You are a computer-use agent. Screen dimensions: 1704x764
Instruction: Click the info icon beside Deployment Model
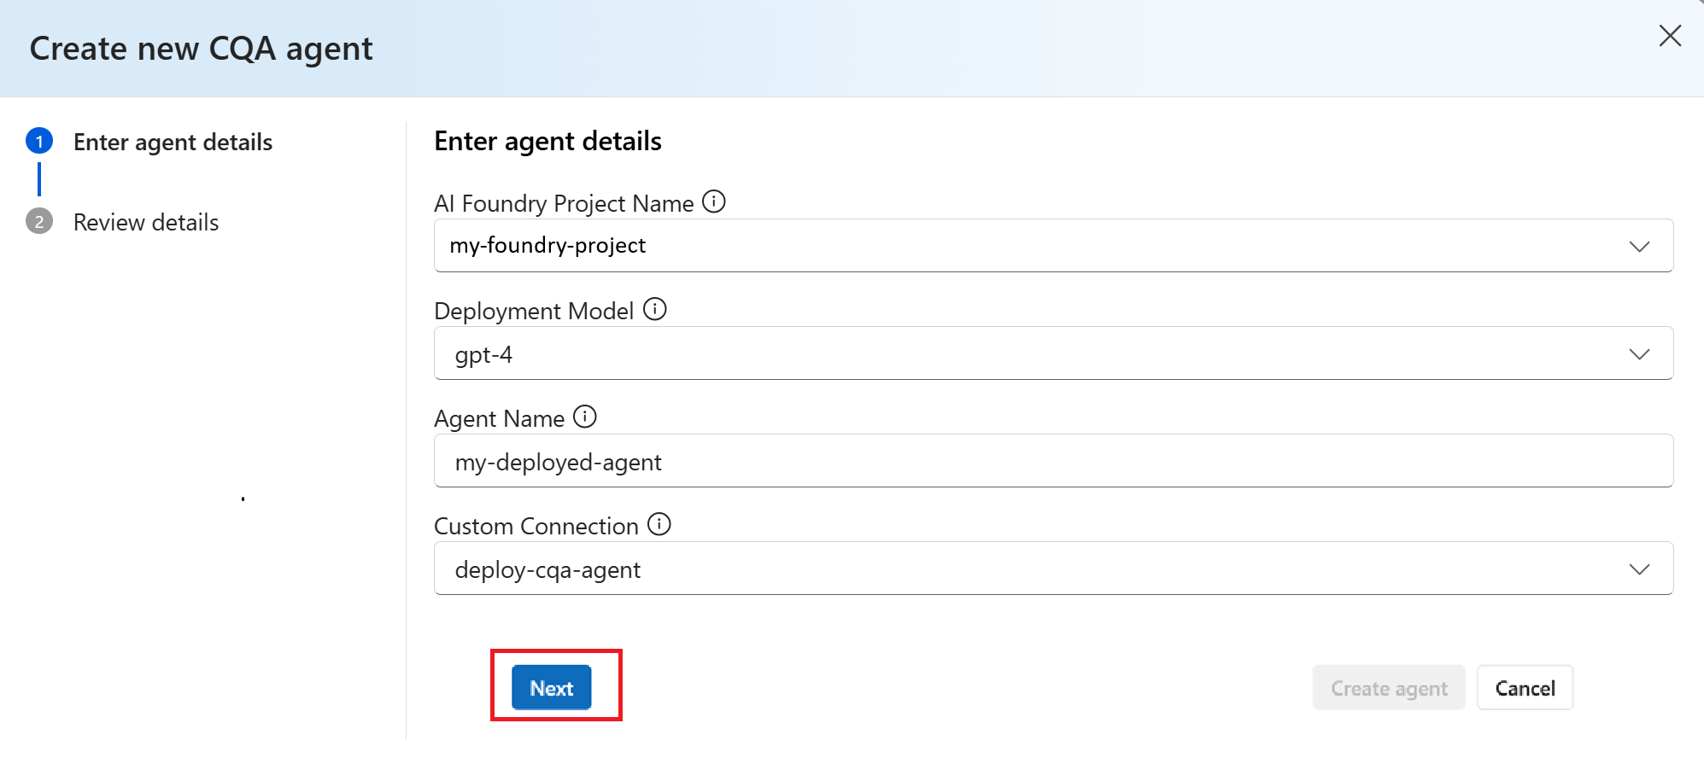(x=654, y=309)
